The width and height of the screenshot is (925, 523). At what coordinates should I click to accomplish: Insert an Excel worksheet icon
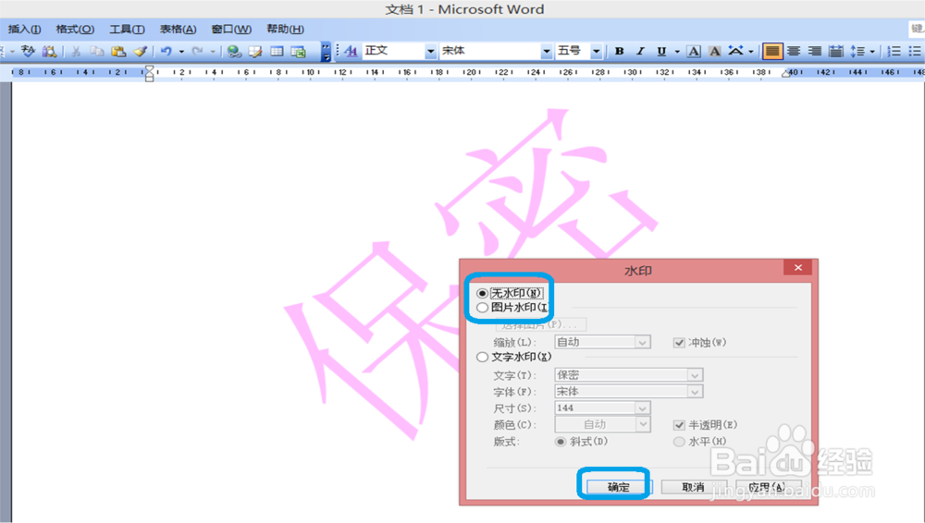pyautogui.click(x=299, y=52)
